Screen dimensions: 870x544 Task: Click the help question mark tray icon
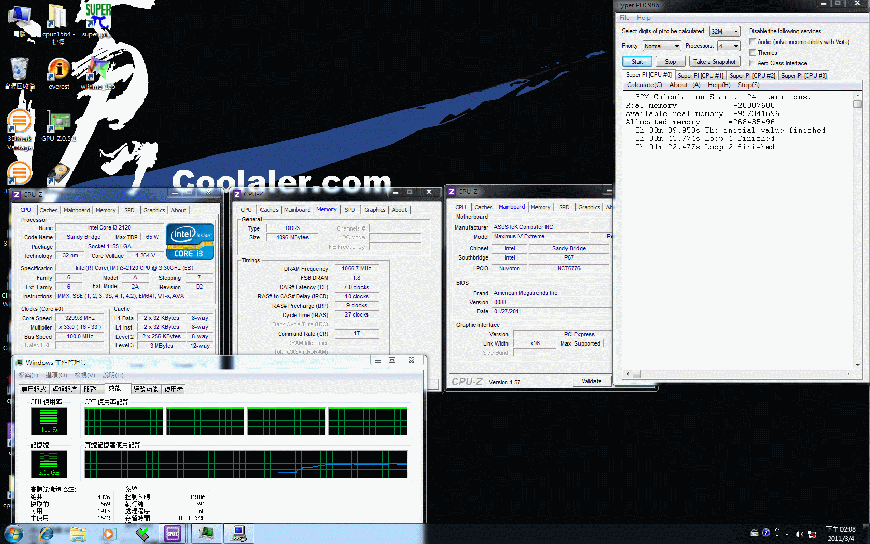766,533
